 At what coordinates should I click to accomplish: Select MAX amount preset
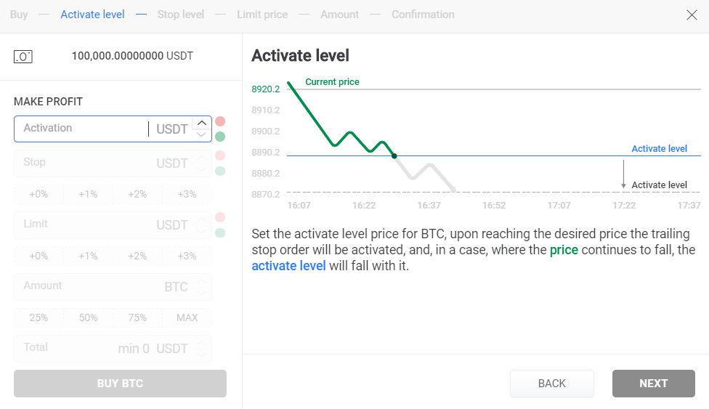pyautogui.click(x=187, y=317)
